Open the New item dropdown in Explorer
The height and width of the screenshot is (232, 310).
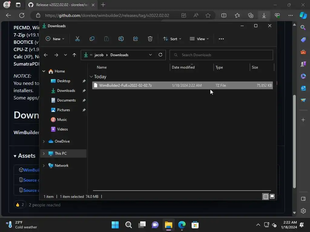(x=55, y=39)
